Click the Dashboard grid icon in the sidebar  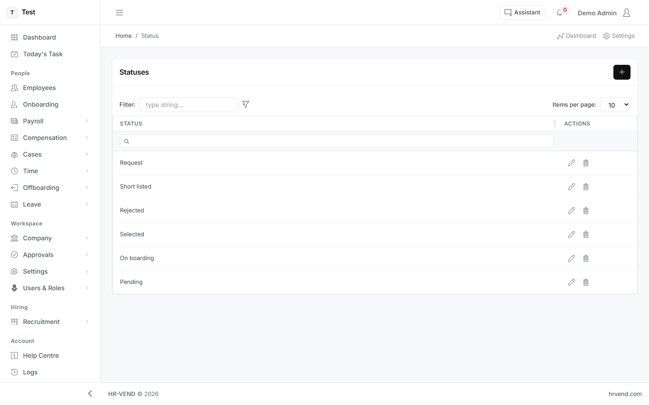click(14, 37)
